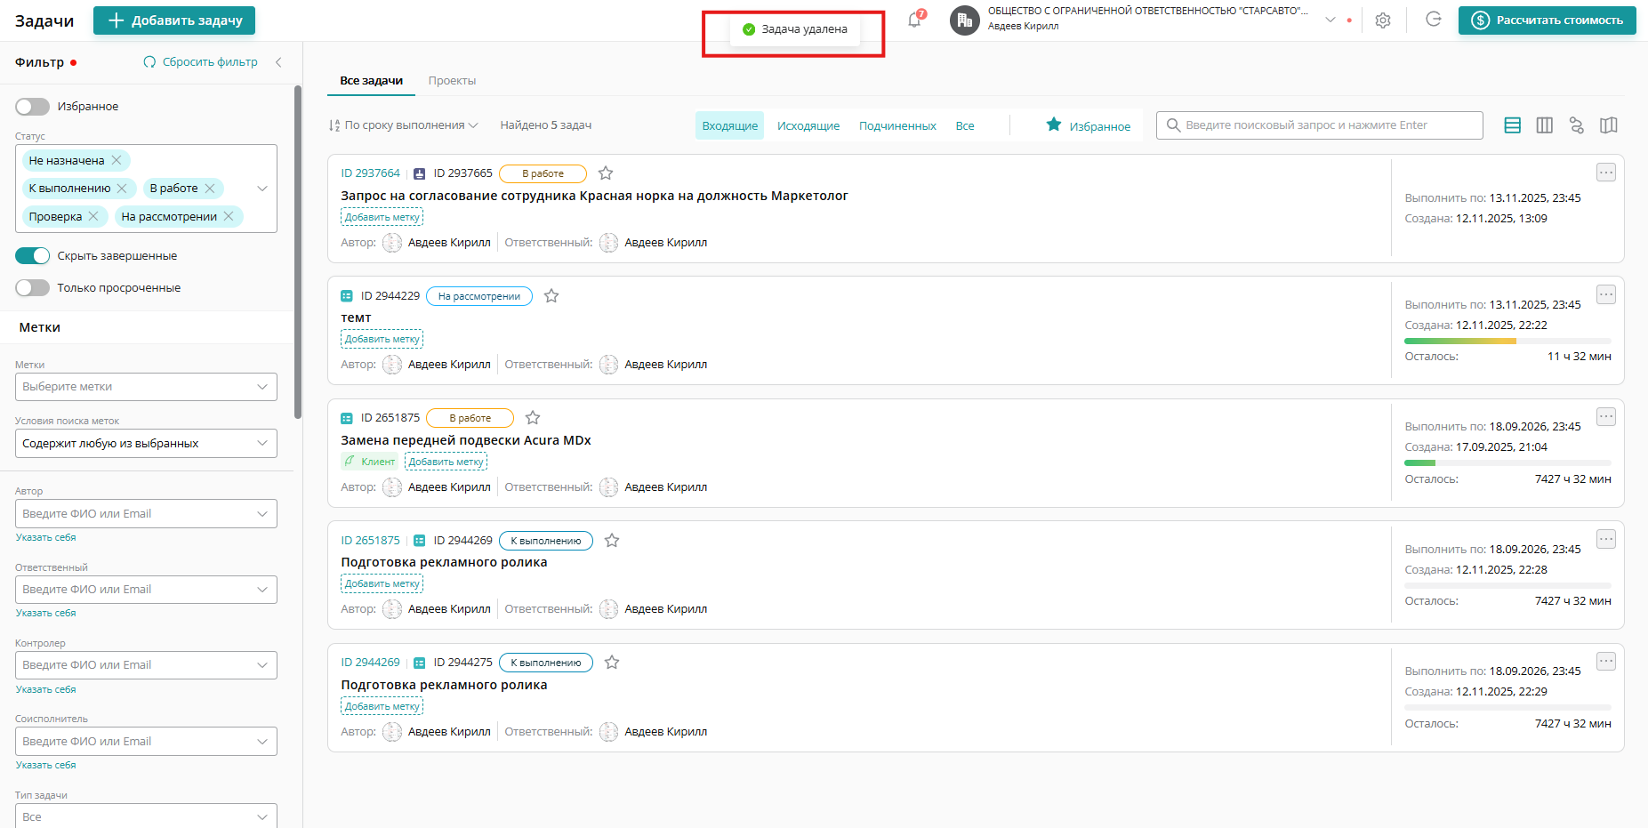Screen dimensions: 1648x828
Task: Click the progress bar of the темт task
Action: 1507,342
